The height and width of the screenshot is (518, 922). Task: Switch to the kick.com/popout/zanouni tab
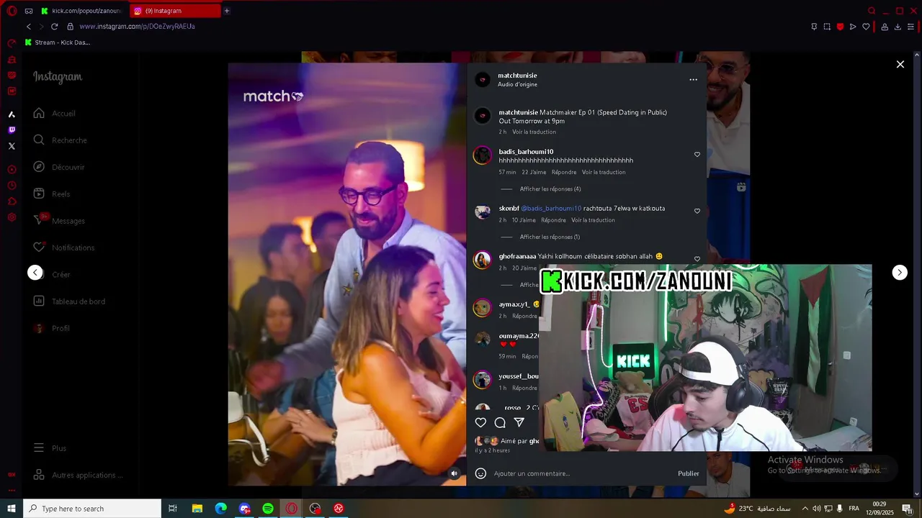point(81,11)
